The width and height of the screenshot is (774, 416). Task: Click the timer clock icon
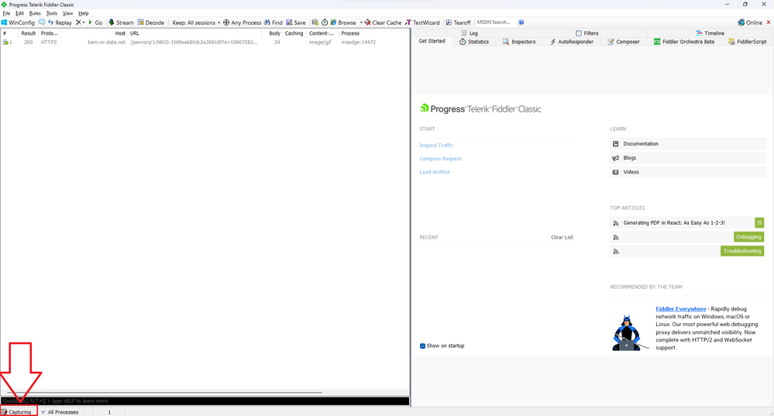(x=325, y=22)
